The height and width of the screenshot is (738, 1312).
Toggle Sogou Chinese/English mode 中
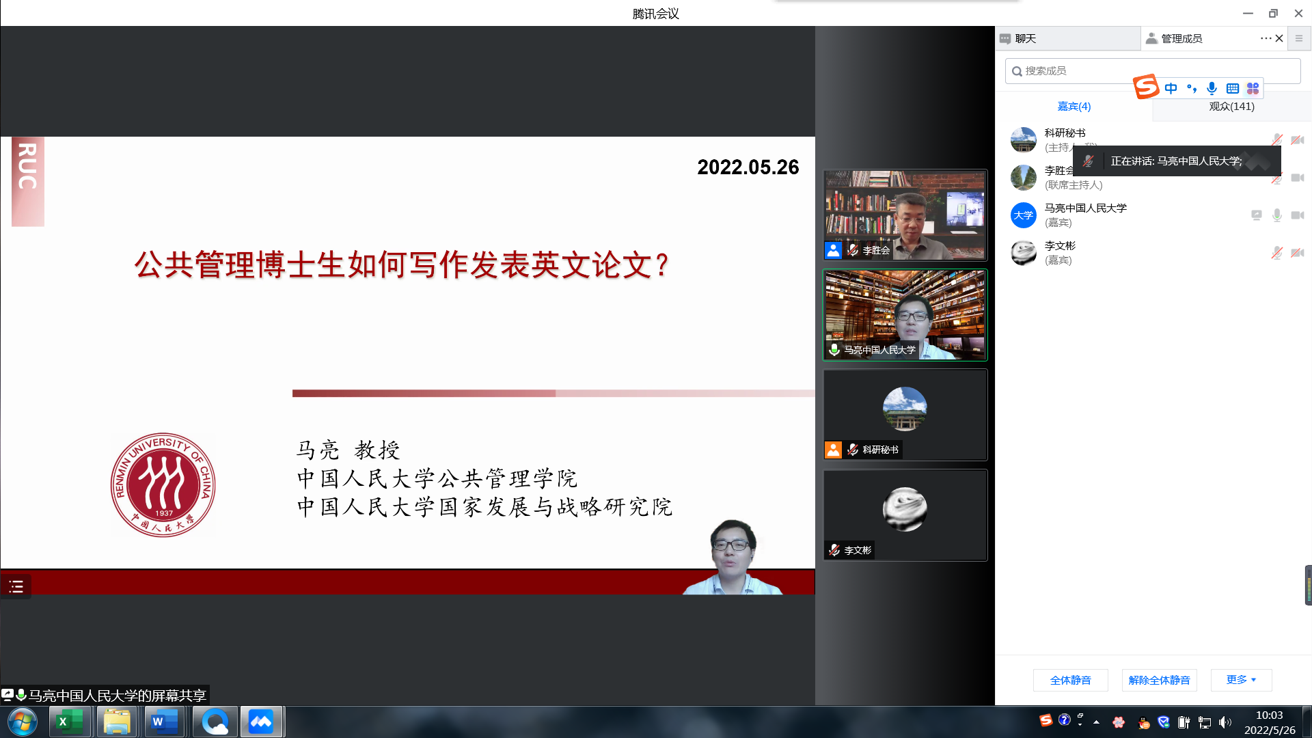[x=1171, y=88]
